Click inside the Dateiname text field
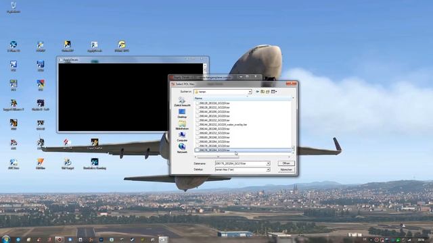Image resolution: width=433 pixels, height=243 pixels. click(x=240, y=163)
